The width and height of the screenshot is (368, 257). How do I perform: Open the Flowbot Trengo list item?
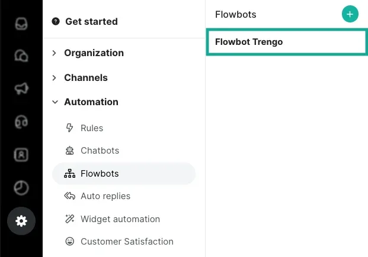point(287,42)
